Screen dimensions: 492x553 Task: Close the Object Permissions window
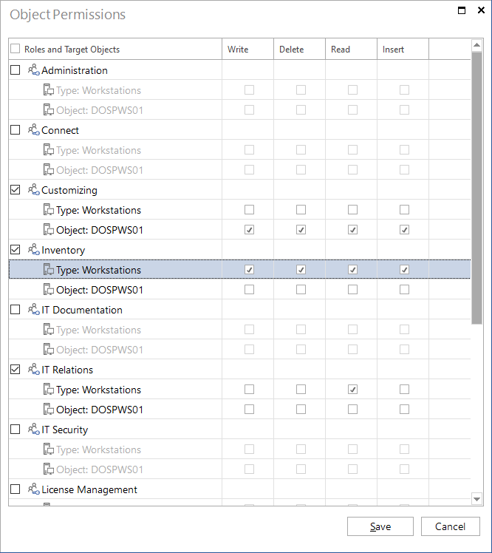click(x=481, y=10)
